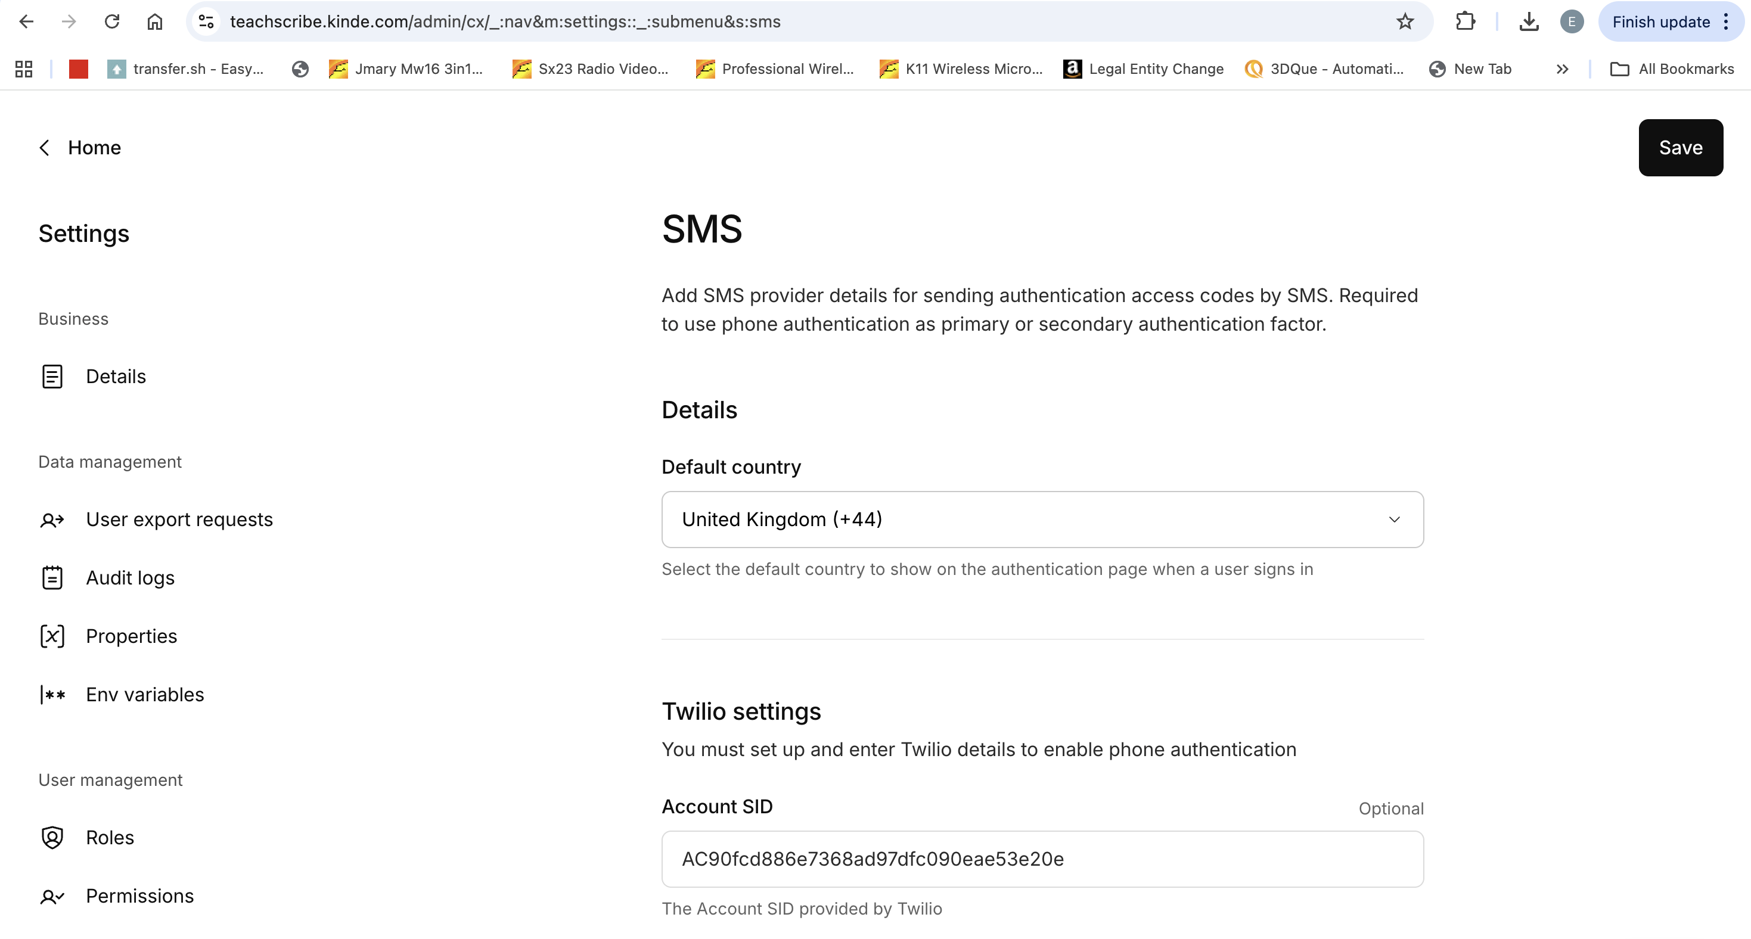This screenshot has height=939, width=1751.
Task: Click the Account SID input field
Action: 1042,859
